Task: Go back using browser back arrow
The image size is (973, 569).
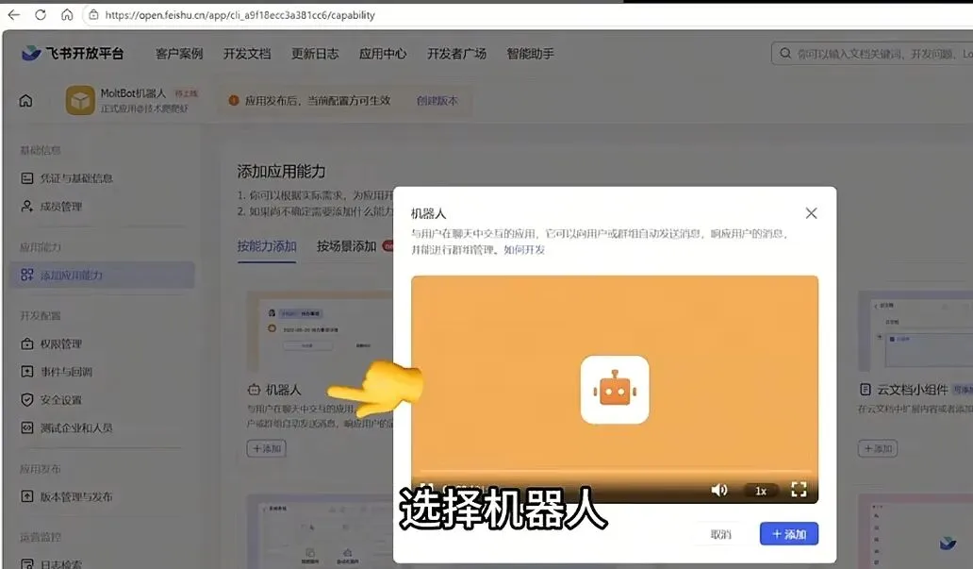Action: pos(13,14)
